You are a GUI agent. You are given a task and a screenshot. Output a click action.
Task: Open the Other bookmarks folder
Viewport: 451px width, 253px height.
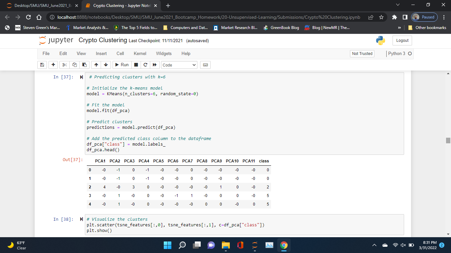pos(427,28)
